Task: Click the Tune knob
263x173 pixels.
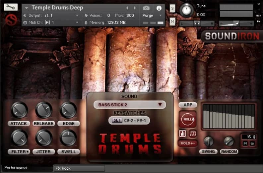Action: 187,11
